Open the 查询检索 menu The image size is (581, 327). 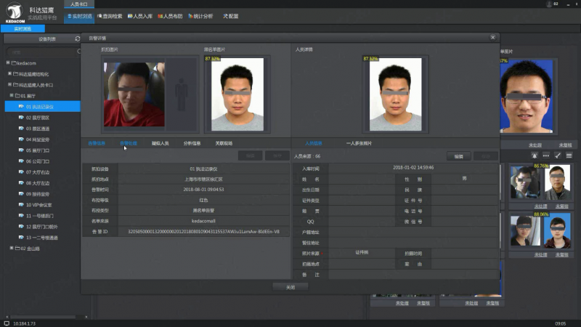coord(109,15)
